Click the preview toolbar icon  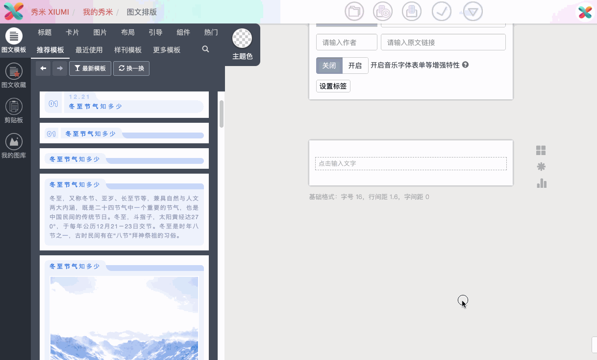pyautogui.click(x=383, y=12)
